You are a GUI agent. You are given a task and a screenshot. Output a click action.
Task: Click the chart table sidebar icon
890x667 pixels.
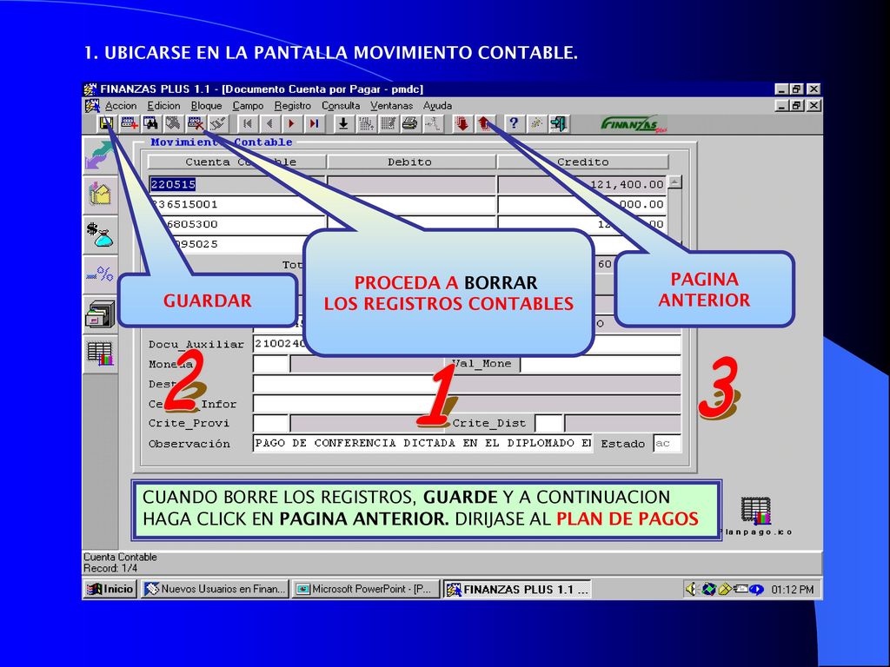(x=100, y=354)
